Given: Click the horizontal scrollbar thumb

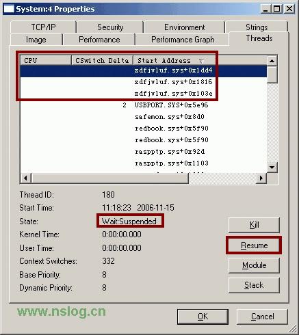Looking at the screenshot, I should tap(110, 178).
